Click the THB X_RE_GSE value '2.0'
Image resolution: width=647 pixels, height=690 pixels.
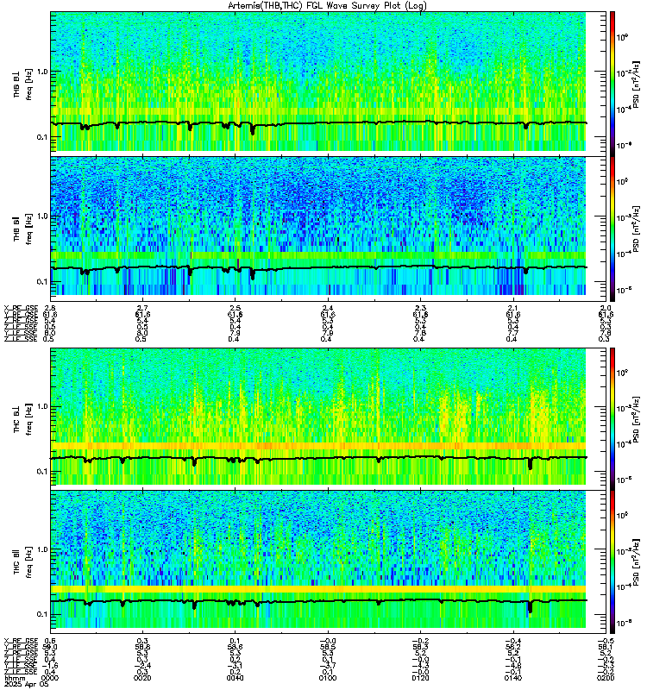pos(606,308)
